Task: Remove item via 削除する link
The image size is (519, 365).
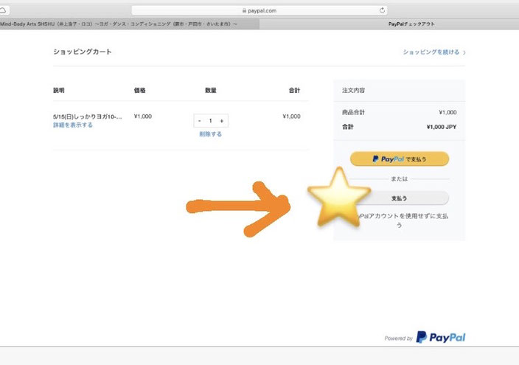Action: 211,134
